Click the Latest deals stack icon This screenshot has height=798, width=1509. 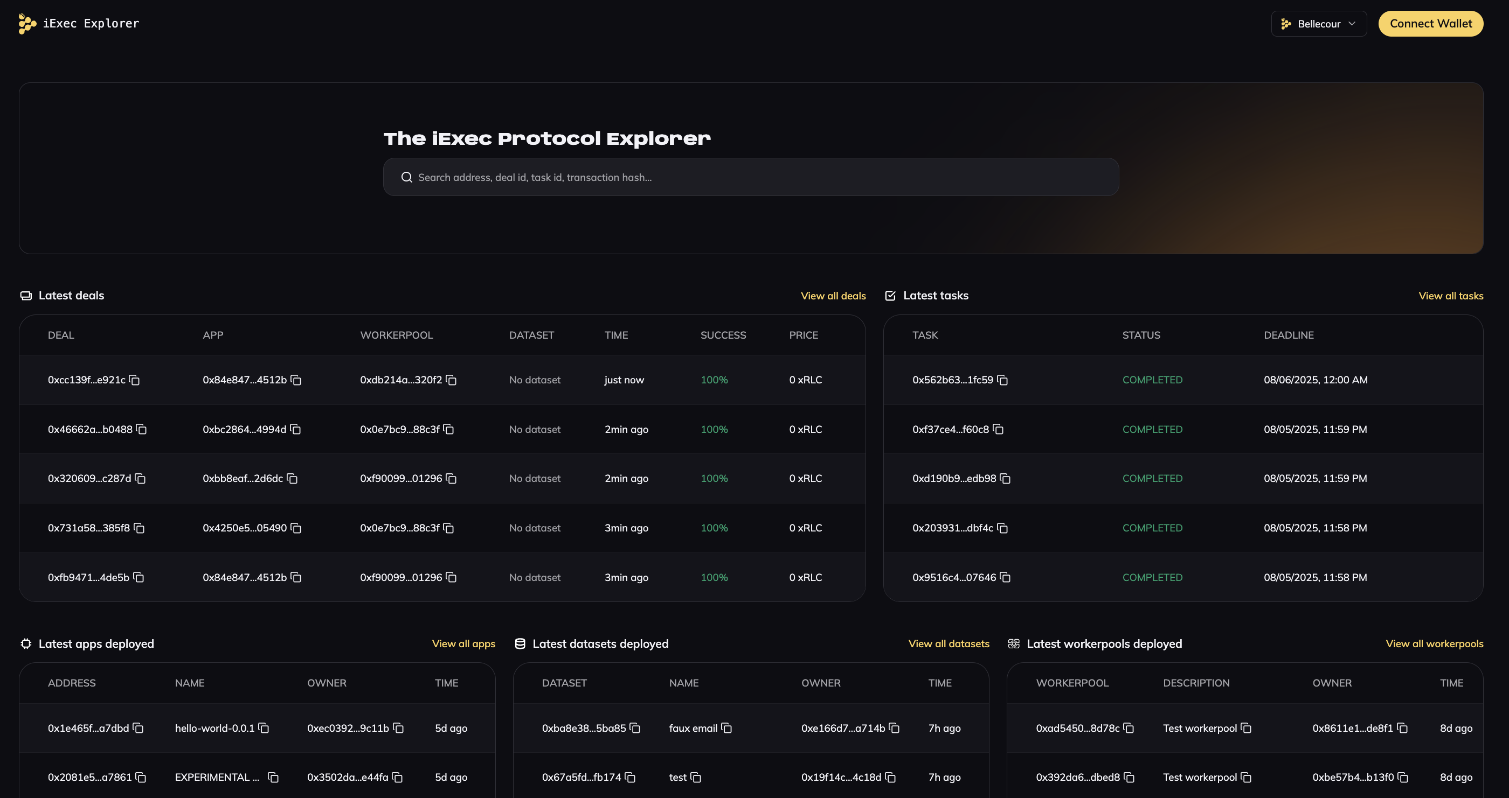(x=26, y=296)
